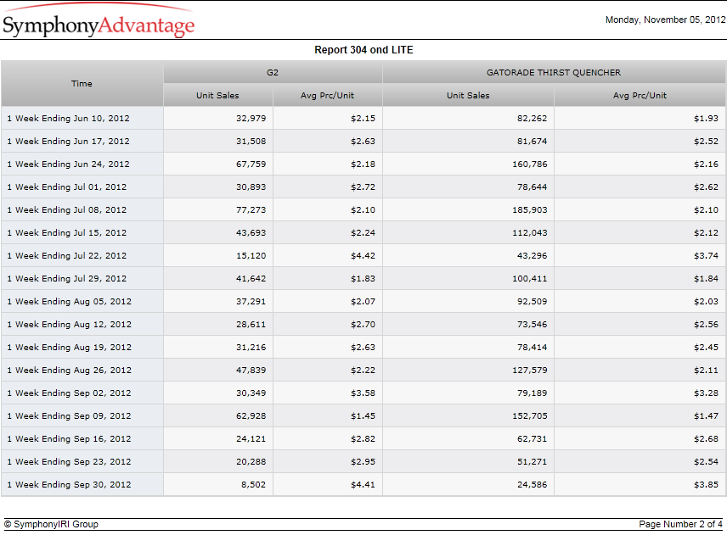727x535 pixels.
Task: Click Gatorade unit sales value 160,786
Action: (x=530, y=164)
